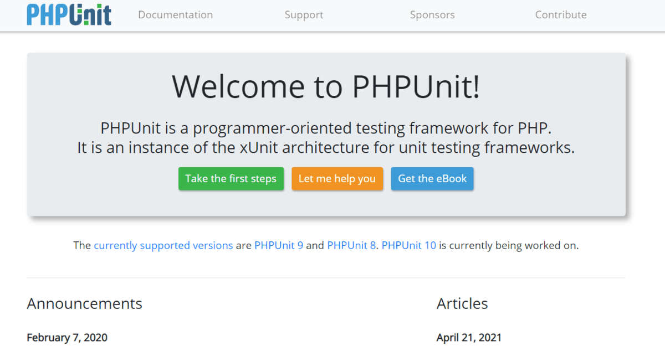Click the orange Let me help you button
This screenshot has width=665, height=346.
tap(337, 179)
